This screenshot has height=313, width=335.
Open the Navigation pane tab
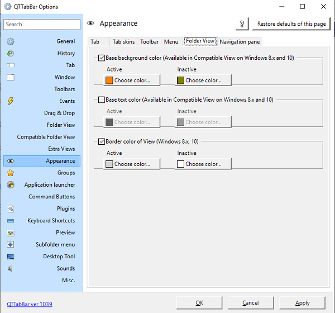(x=240, y=41)
